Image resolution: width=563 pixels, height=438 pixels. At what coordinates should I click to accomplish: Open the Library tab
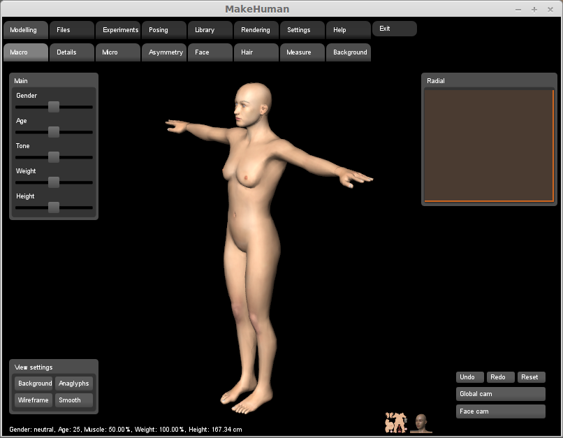tap(210, 30)
